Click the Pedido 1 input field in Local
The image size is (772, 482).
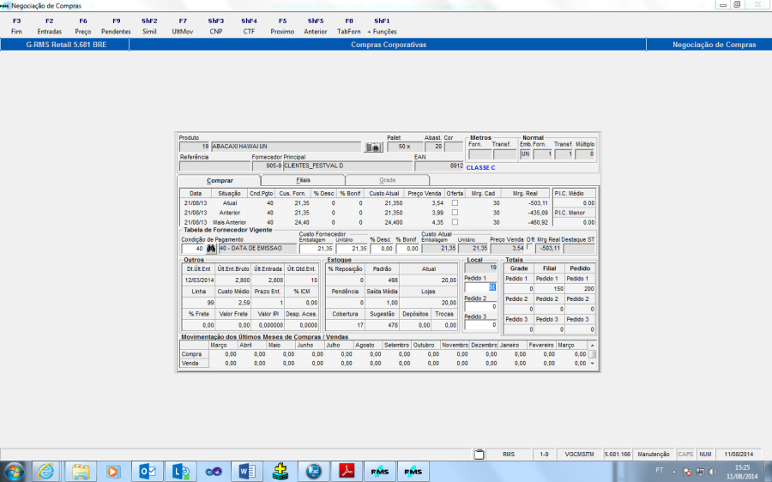click(x=480, y=287)
